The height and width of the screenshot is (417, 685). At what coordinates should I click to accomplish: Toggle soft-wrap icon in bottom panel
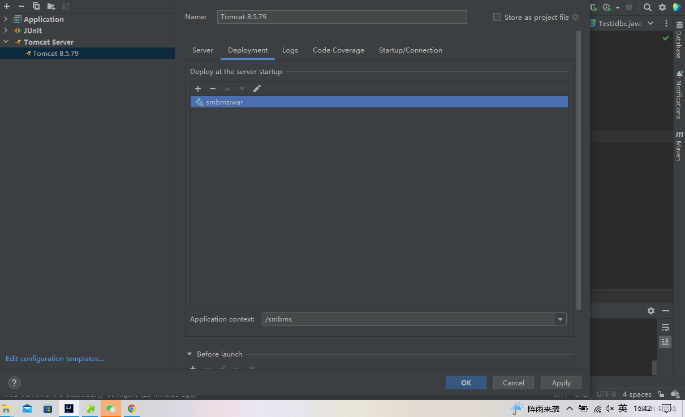pyautogui.click(x=665, y=327)
